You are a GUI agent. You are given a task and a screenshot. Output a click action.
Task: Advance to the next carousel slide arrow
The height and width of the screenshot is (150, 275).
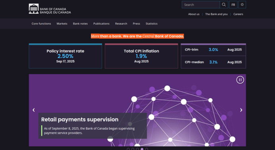pyautogui.click(x=241, y=110)
